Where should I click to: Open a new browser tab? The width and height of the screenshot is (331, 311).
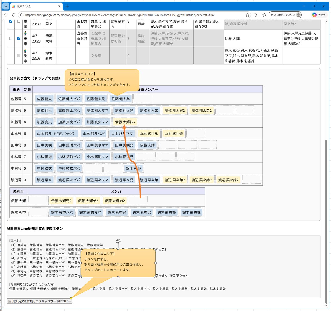(x=67, y=6)
